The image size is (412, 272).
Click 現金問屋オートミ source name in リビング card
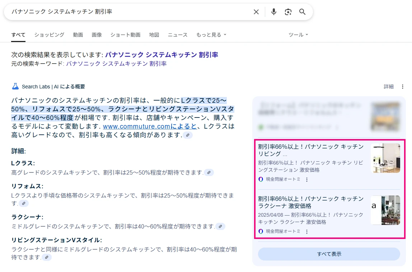tap(283, 179)
